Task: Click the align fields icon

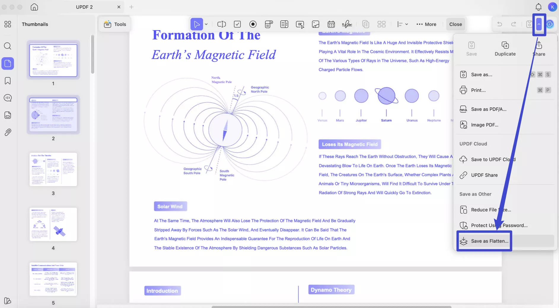Action: pyautogui.click(x=400, y=24)
